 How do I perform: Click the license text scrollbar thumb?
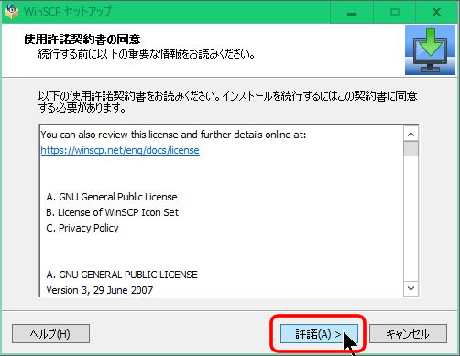(411, 149)
